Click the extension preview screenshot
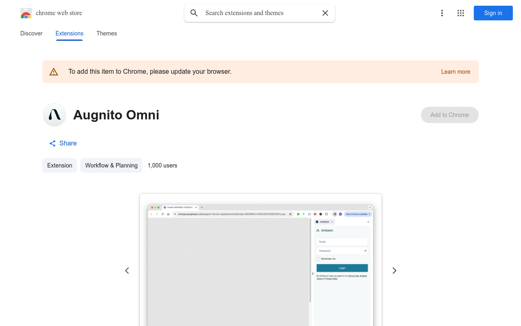This screenshot has width=521, height=326. (260, 260)
